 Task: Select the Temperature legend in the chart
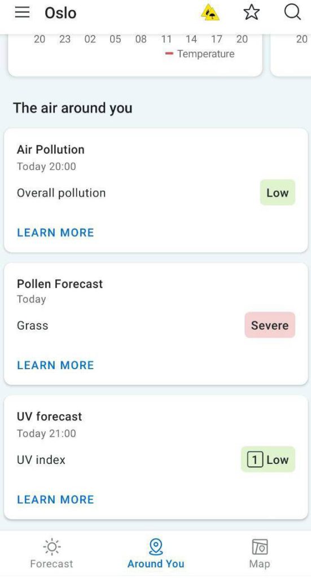pos(200,54)
